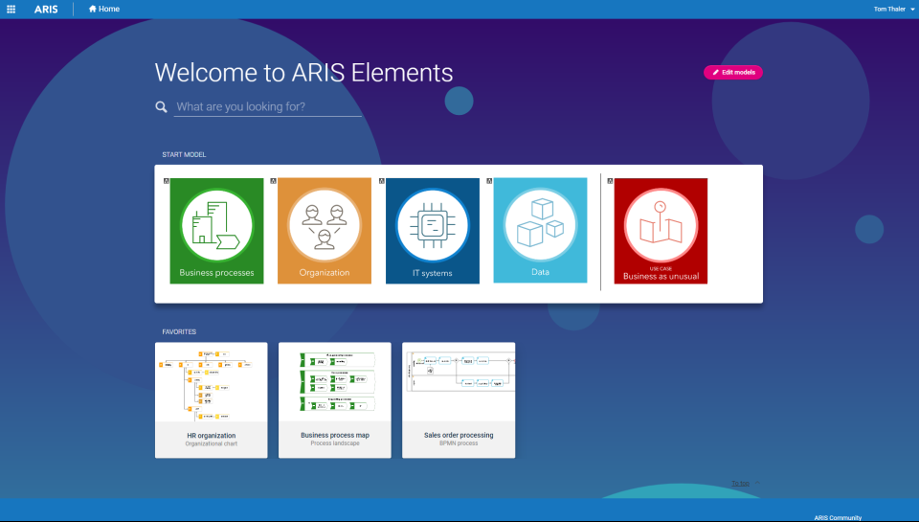Click the To top link
Image resolution: width=919 pixels, height=522 pixels.
(740, 484)
